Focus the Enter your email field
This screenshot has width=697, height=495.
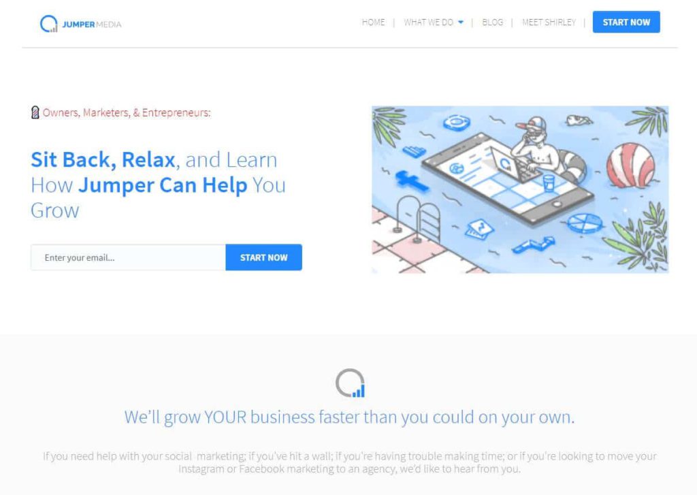(128, 257)
